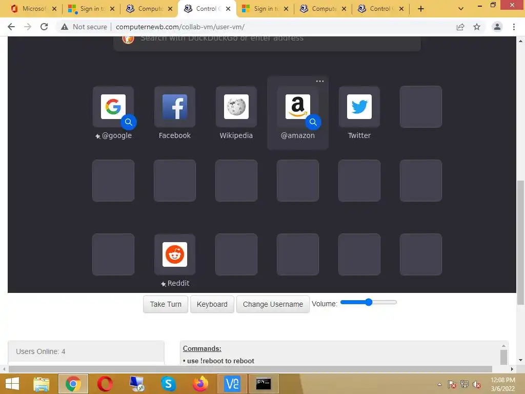The height and width of the screenshot is (394, 525).
Task: Click the 'use !reboot to reboot' text
Action: [x=220, y=361]
